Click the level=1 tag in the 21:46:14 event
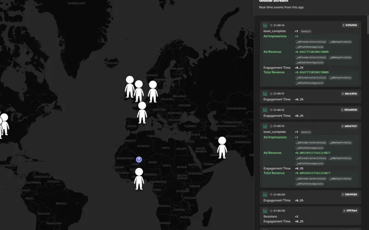The image size is (369, 230). coord(306,31)
